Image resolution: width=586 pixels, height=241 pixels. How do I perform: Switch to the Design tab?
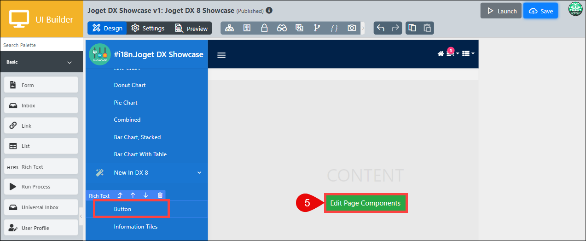pyautogui.click(x=107, y=28)
